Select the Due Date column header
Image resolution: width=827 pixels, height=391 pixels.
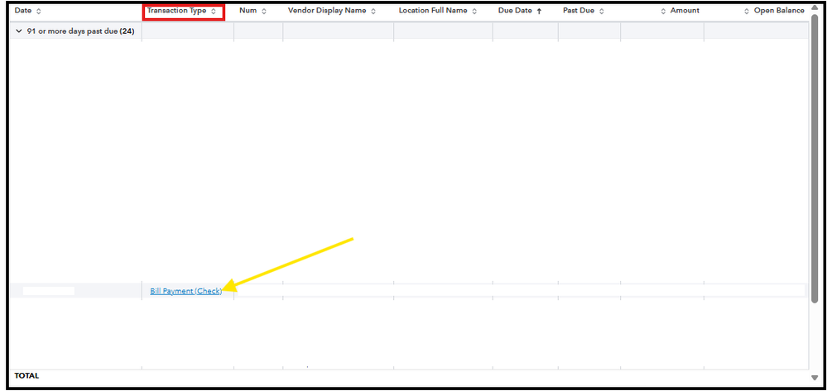pos(515,11)
